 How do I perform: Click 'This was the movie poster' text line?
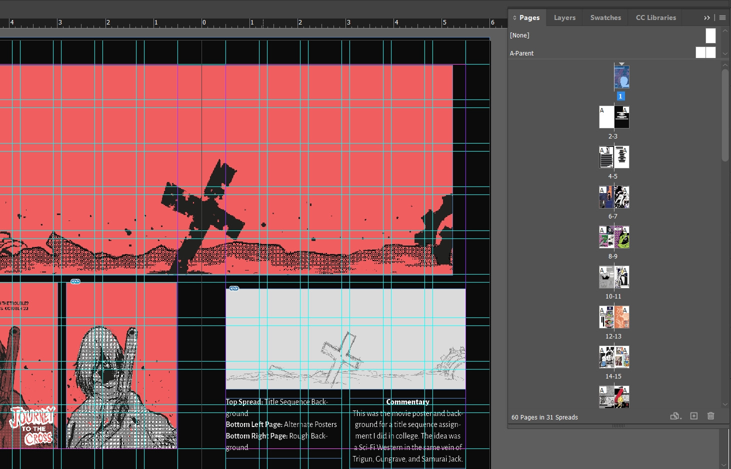click(407, 413)
